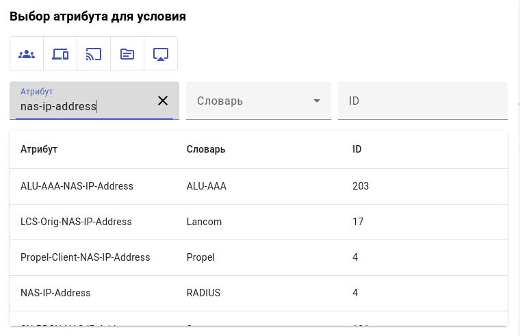Click the ID value 203
The width and height of the screenshot is (520, 336).
coord(361,186)
